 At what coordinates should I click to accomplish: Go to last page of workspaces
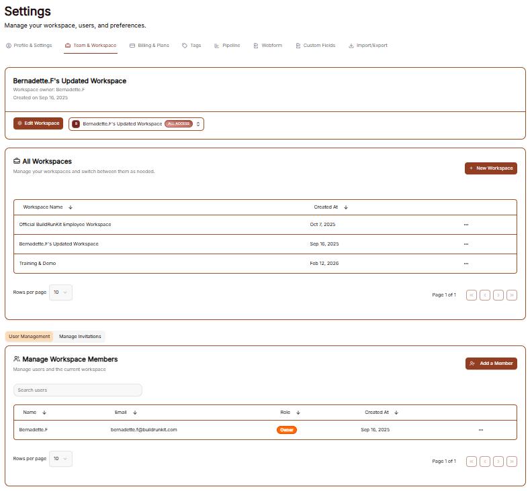pyautogui.click(x=512, y=295)
